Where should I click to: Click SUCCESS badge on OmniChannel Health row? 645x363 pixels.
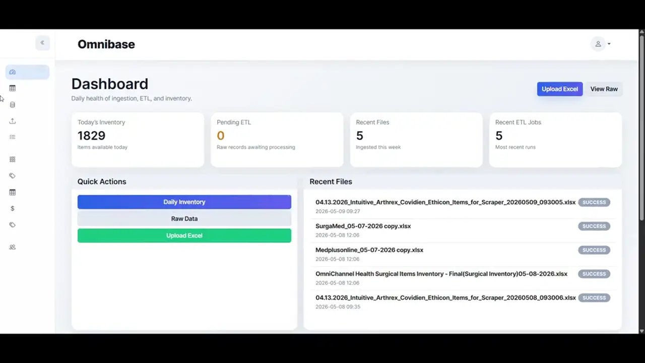coord(594,274)
